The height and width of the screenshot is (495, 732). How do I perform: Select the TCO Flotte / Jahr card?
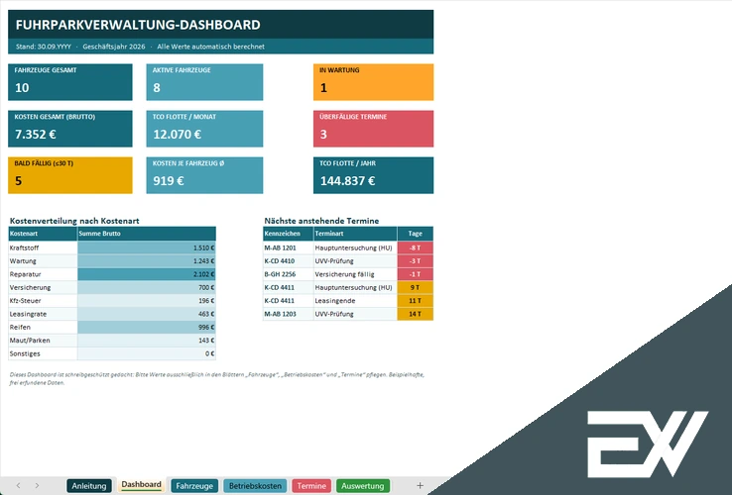click(374, 175)
